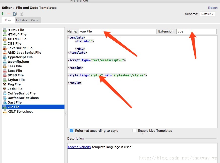
Task: Click the Pug File pug-face icon
Action: [5, 84]
